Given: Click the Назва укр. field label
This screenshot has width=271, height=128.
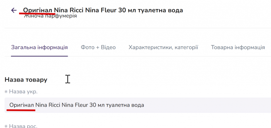Looking at the screenshot, I should 23,92.
